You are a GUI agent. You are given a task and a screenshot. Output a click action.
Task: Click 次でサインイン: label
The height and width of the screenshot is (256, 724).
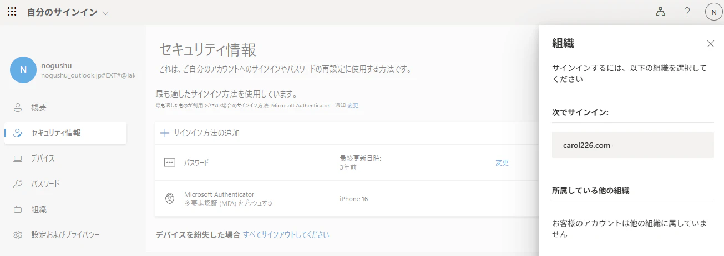tap(580, 112)
